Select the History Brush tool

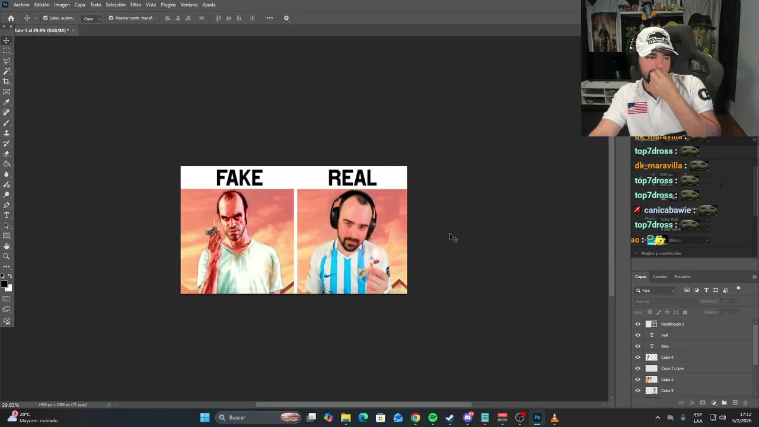[7, 143]
